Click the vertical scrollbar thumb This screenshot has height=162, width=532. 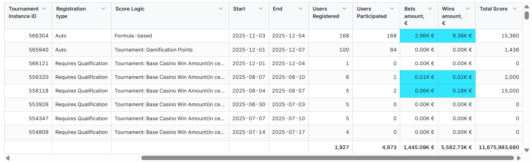pos(527,15)
